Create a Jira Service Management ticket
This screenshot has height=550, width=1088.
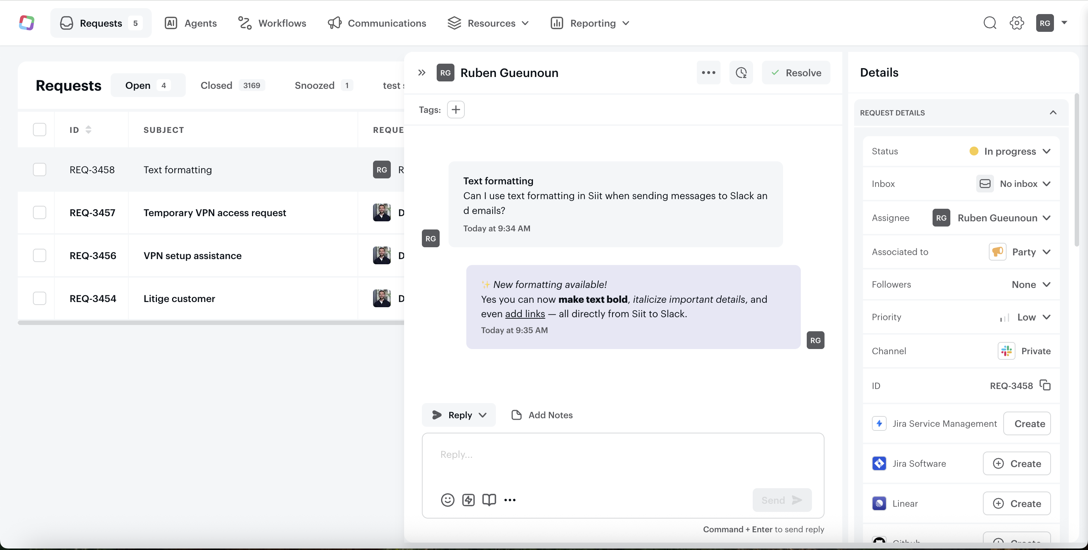[1027, 423]
